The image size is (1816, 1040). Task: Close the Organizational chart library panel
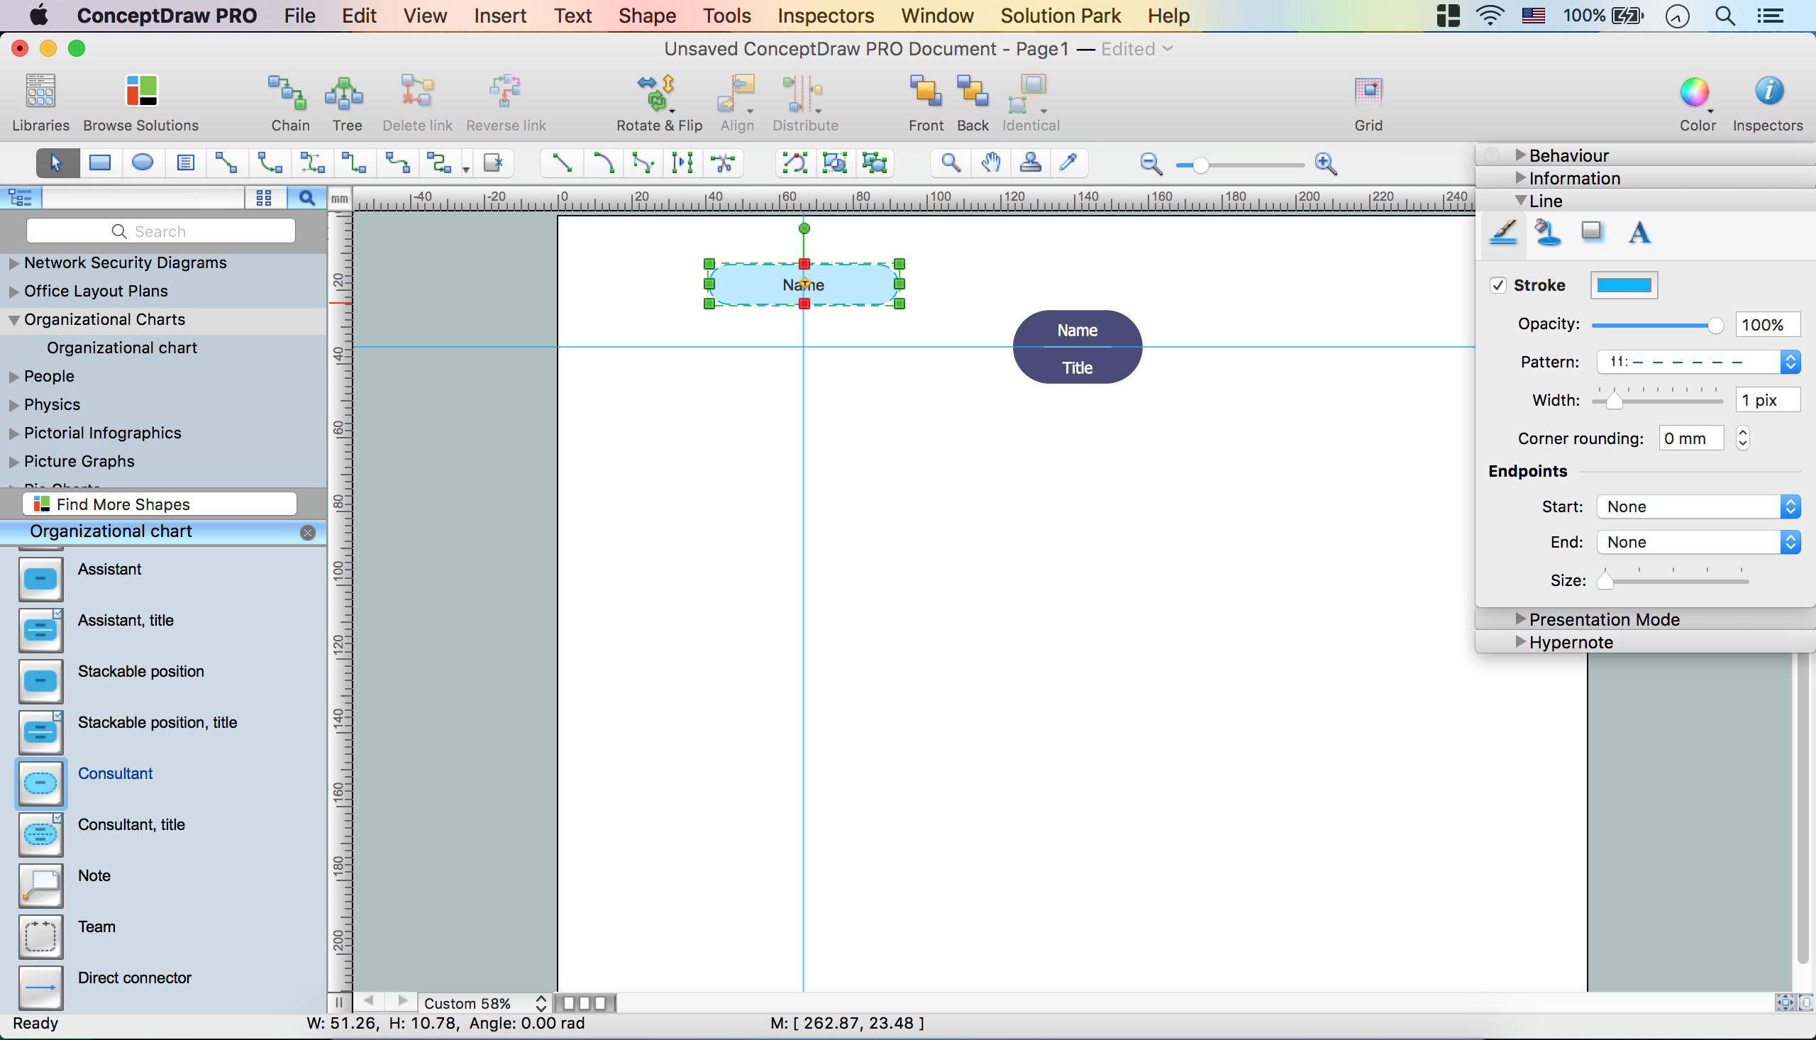(x=308, y=532)
